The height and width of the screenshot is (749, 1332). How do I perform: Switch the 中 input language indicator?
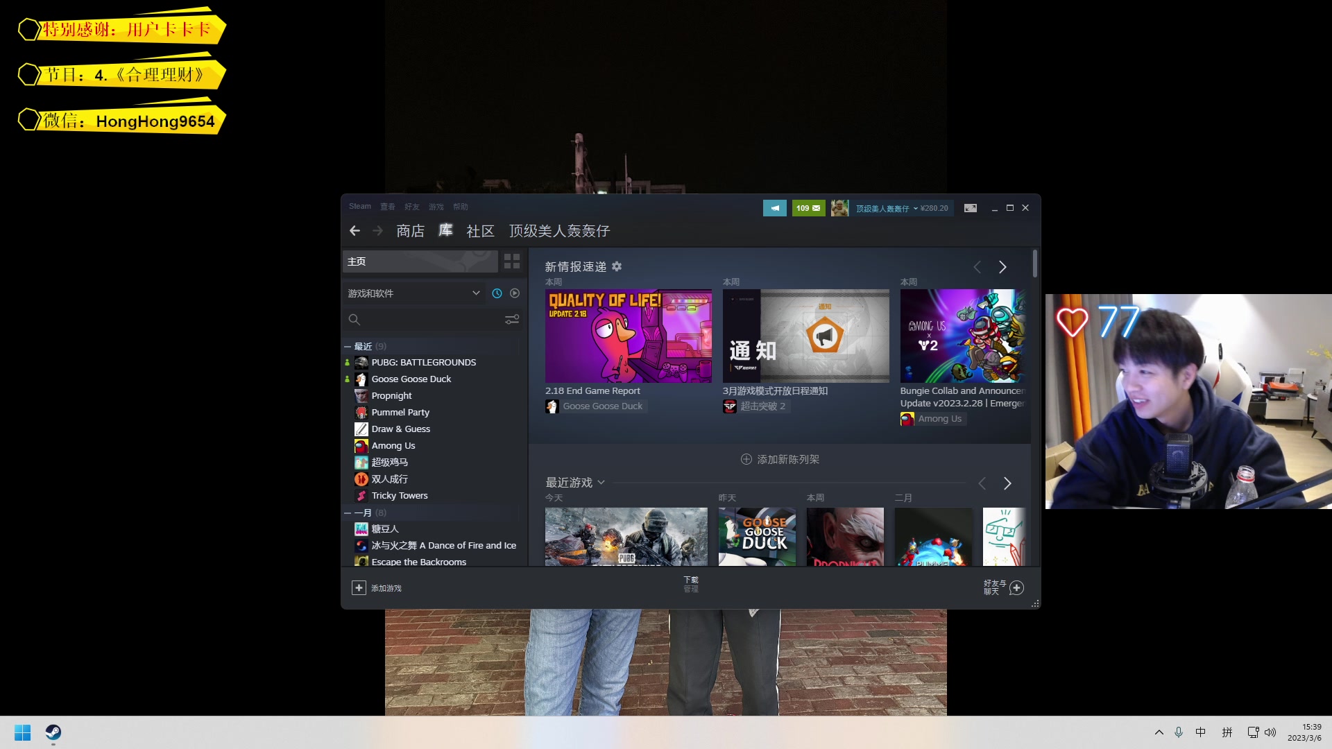click(x=1201, y=732)
